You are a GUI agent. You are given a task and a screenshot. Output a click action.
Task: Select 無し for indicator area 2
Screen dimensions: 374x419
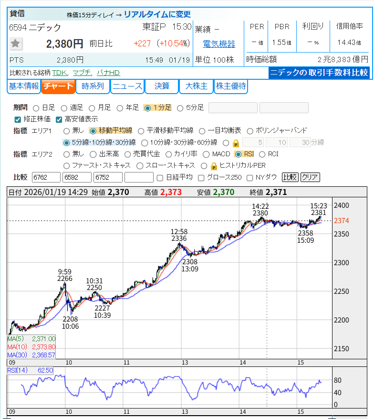pos(66,154)
